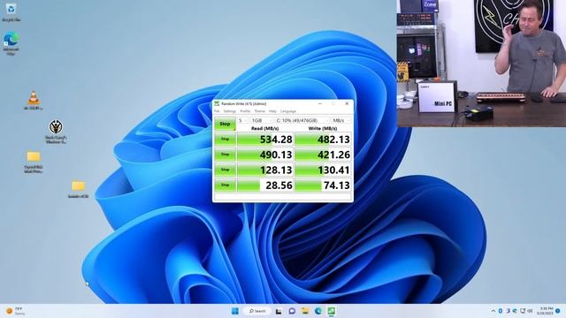The image size is (566, 318).
Task: Select the Recycle Bin desktop icon
Action: 11,11
